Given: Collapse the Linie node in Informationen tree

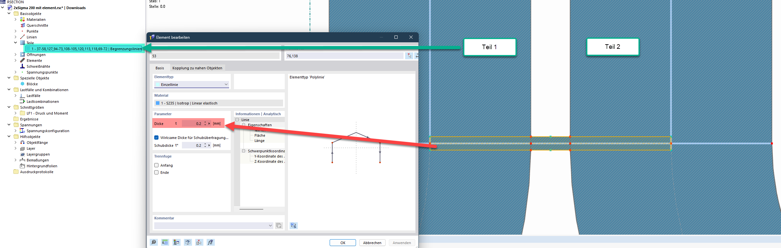Looking at the screenshot, I should pos(237,120).
